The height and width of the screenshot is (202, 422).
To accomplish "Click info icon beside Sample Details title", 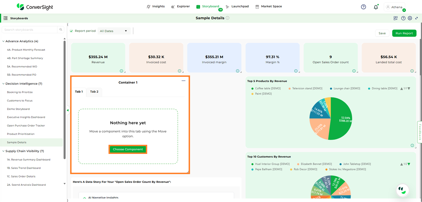I will click(x=228, y=18).
